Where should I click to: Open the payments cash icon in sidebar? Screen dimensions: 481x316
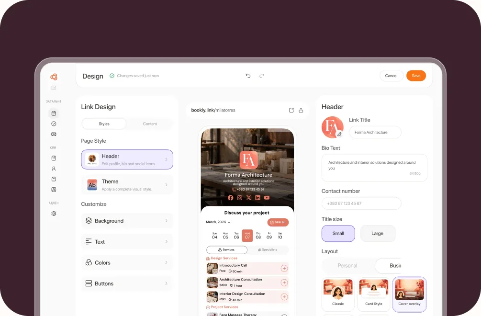point(54,134)
